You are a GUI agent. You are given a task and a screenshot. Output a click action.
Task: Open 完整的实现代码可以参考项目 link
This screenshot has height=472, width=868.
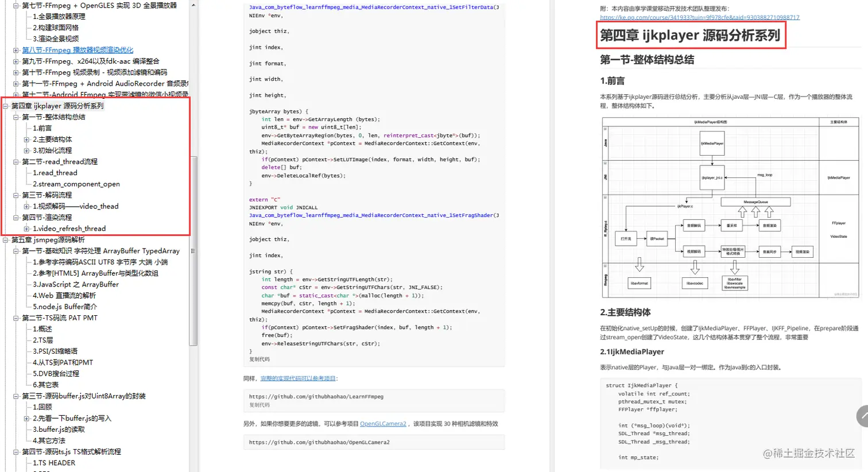298,378
